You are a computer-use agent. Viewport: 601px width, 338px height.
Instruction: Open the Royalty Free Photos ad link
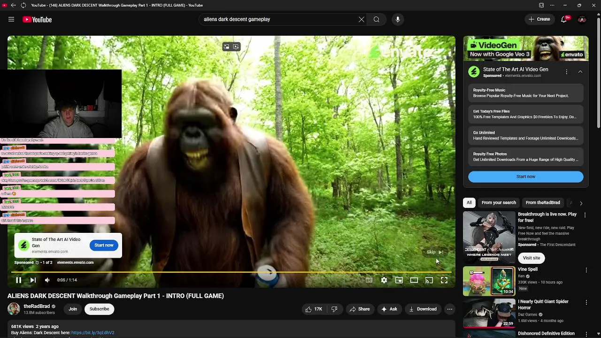click(x=526, y=157)
